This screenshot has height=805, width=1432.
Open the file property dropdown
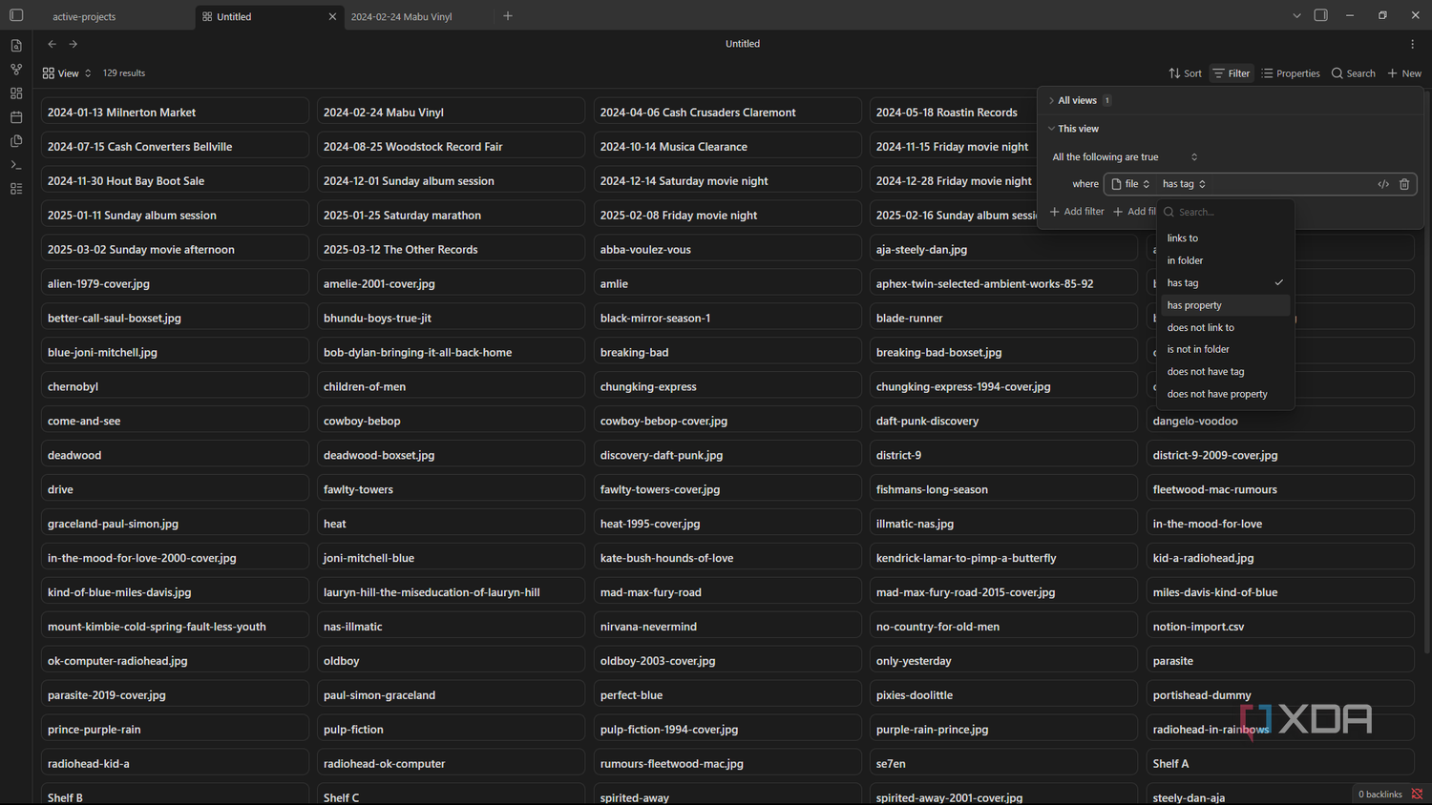1130,184
